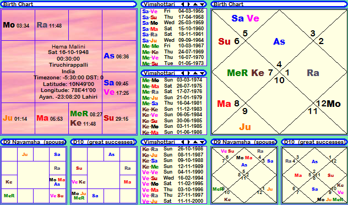Click Ke-Ke dasha entry 11-12-1983

tap(173, 109)
